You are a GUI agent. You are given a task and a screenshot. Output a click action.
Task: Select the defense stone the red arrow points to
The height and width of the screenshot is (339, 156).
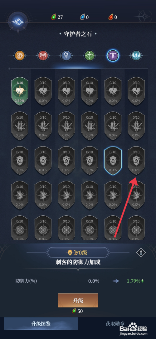tap(136, 161)
